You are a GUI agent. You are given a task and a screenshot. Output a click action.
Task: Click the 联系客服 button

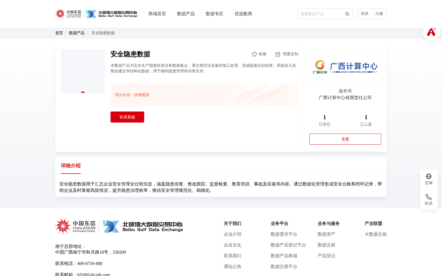[x=127, y=117]
